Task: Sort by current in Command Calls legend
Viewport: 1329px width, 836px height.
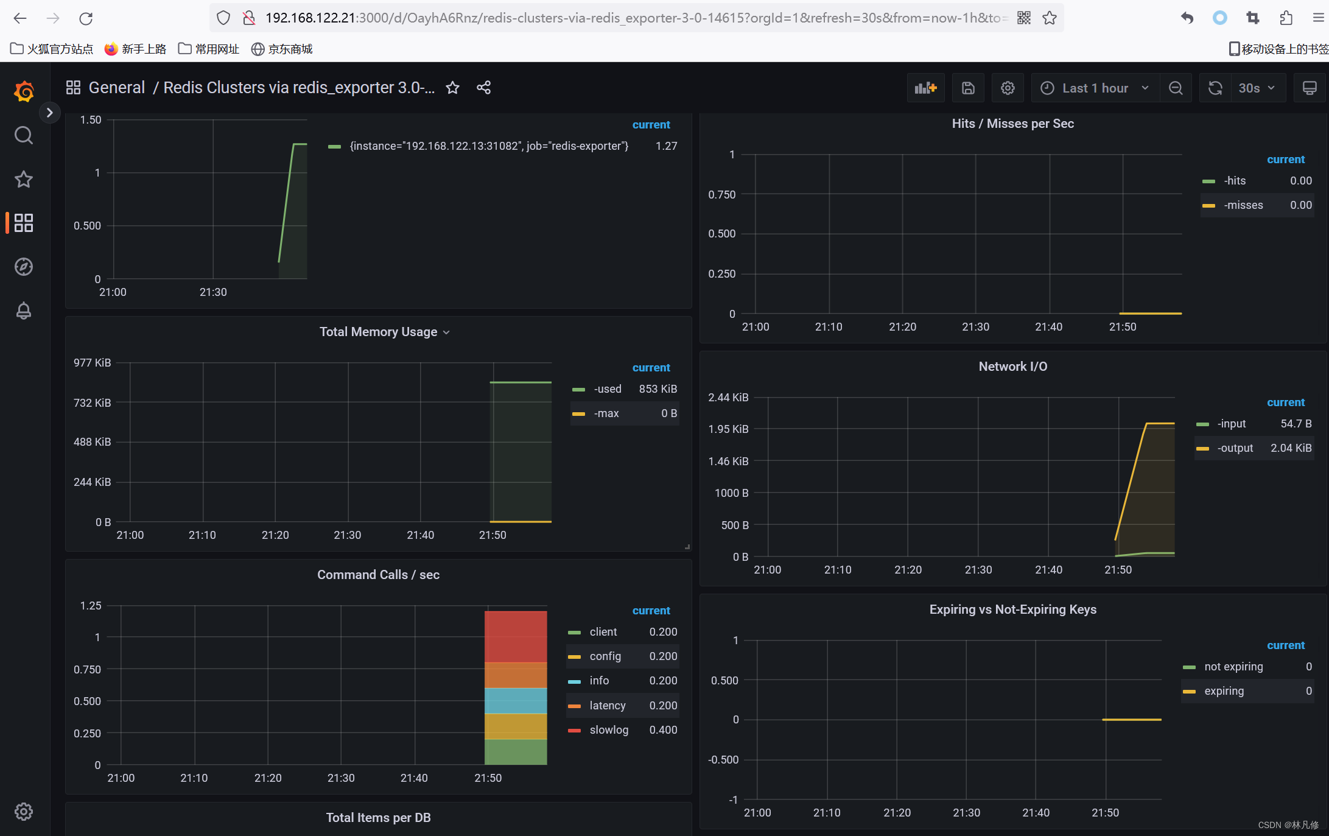Action: [651, 611]
